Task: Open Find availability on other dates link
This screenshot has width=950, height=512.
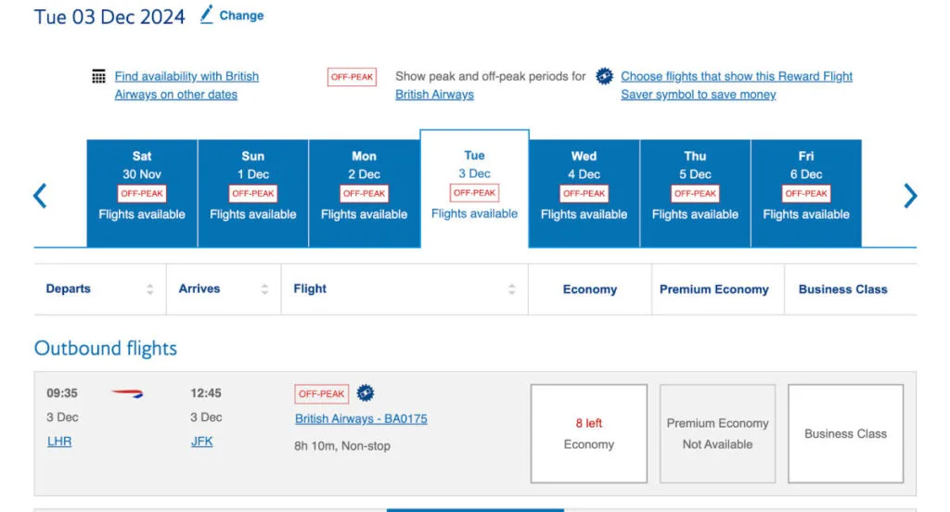Action: [x=186, y=85]
